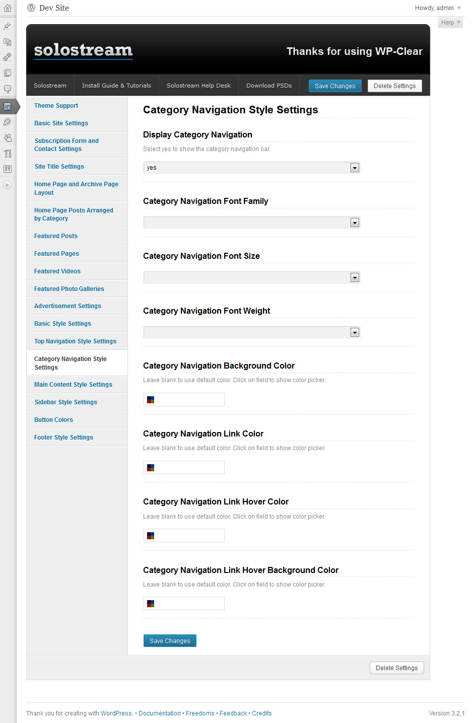Click the Solostream logo
475x723 pixels.
(83, 51)
